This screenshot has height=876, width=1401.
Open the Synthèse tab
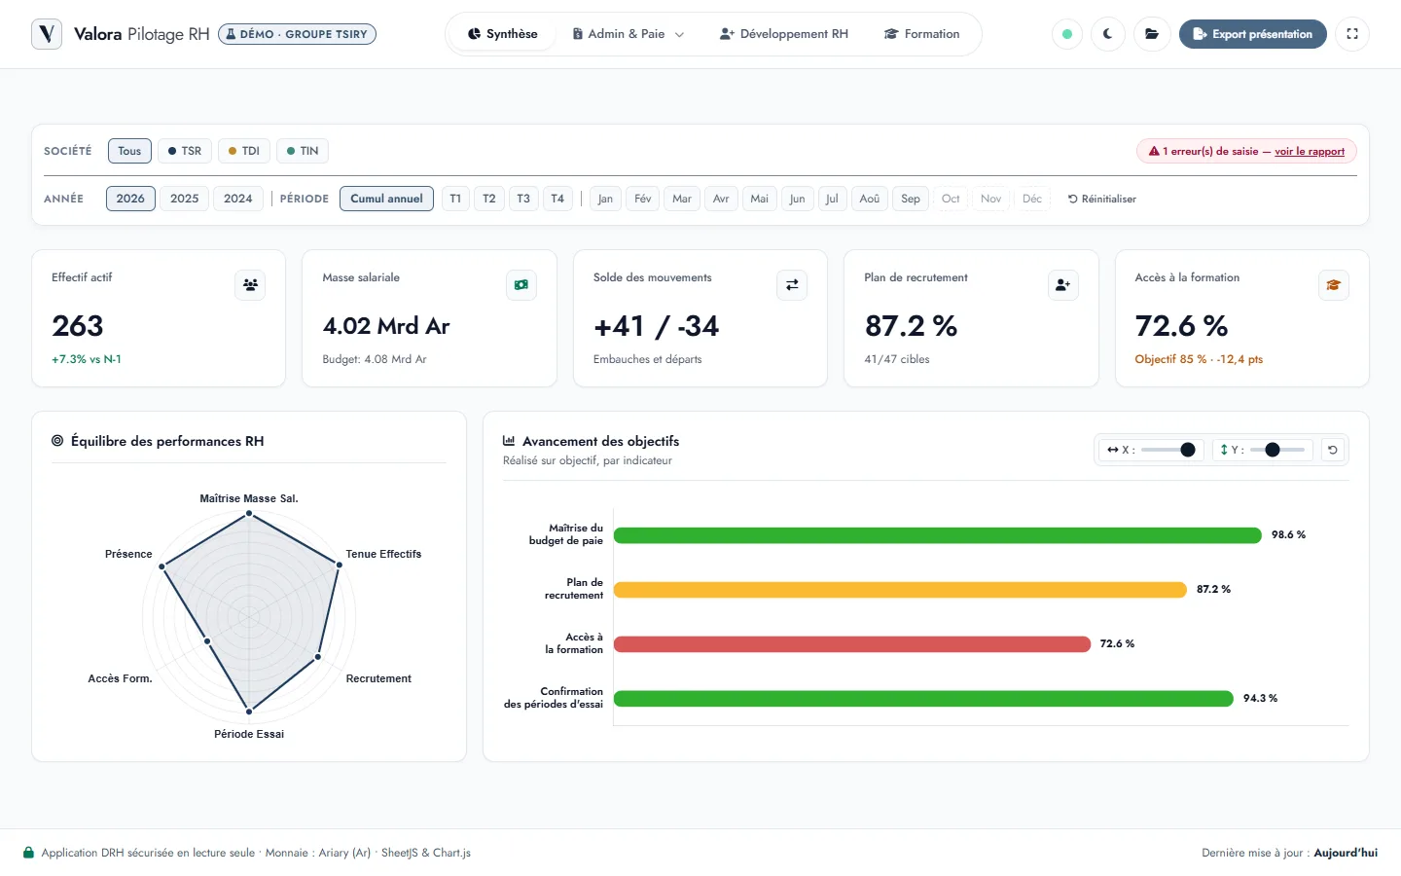pyautogui.click(x=502, y=34)
